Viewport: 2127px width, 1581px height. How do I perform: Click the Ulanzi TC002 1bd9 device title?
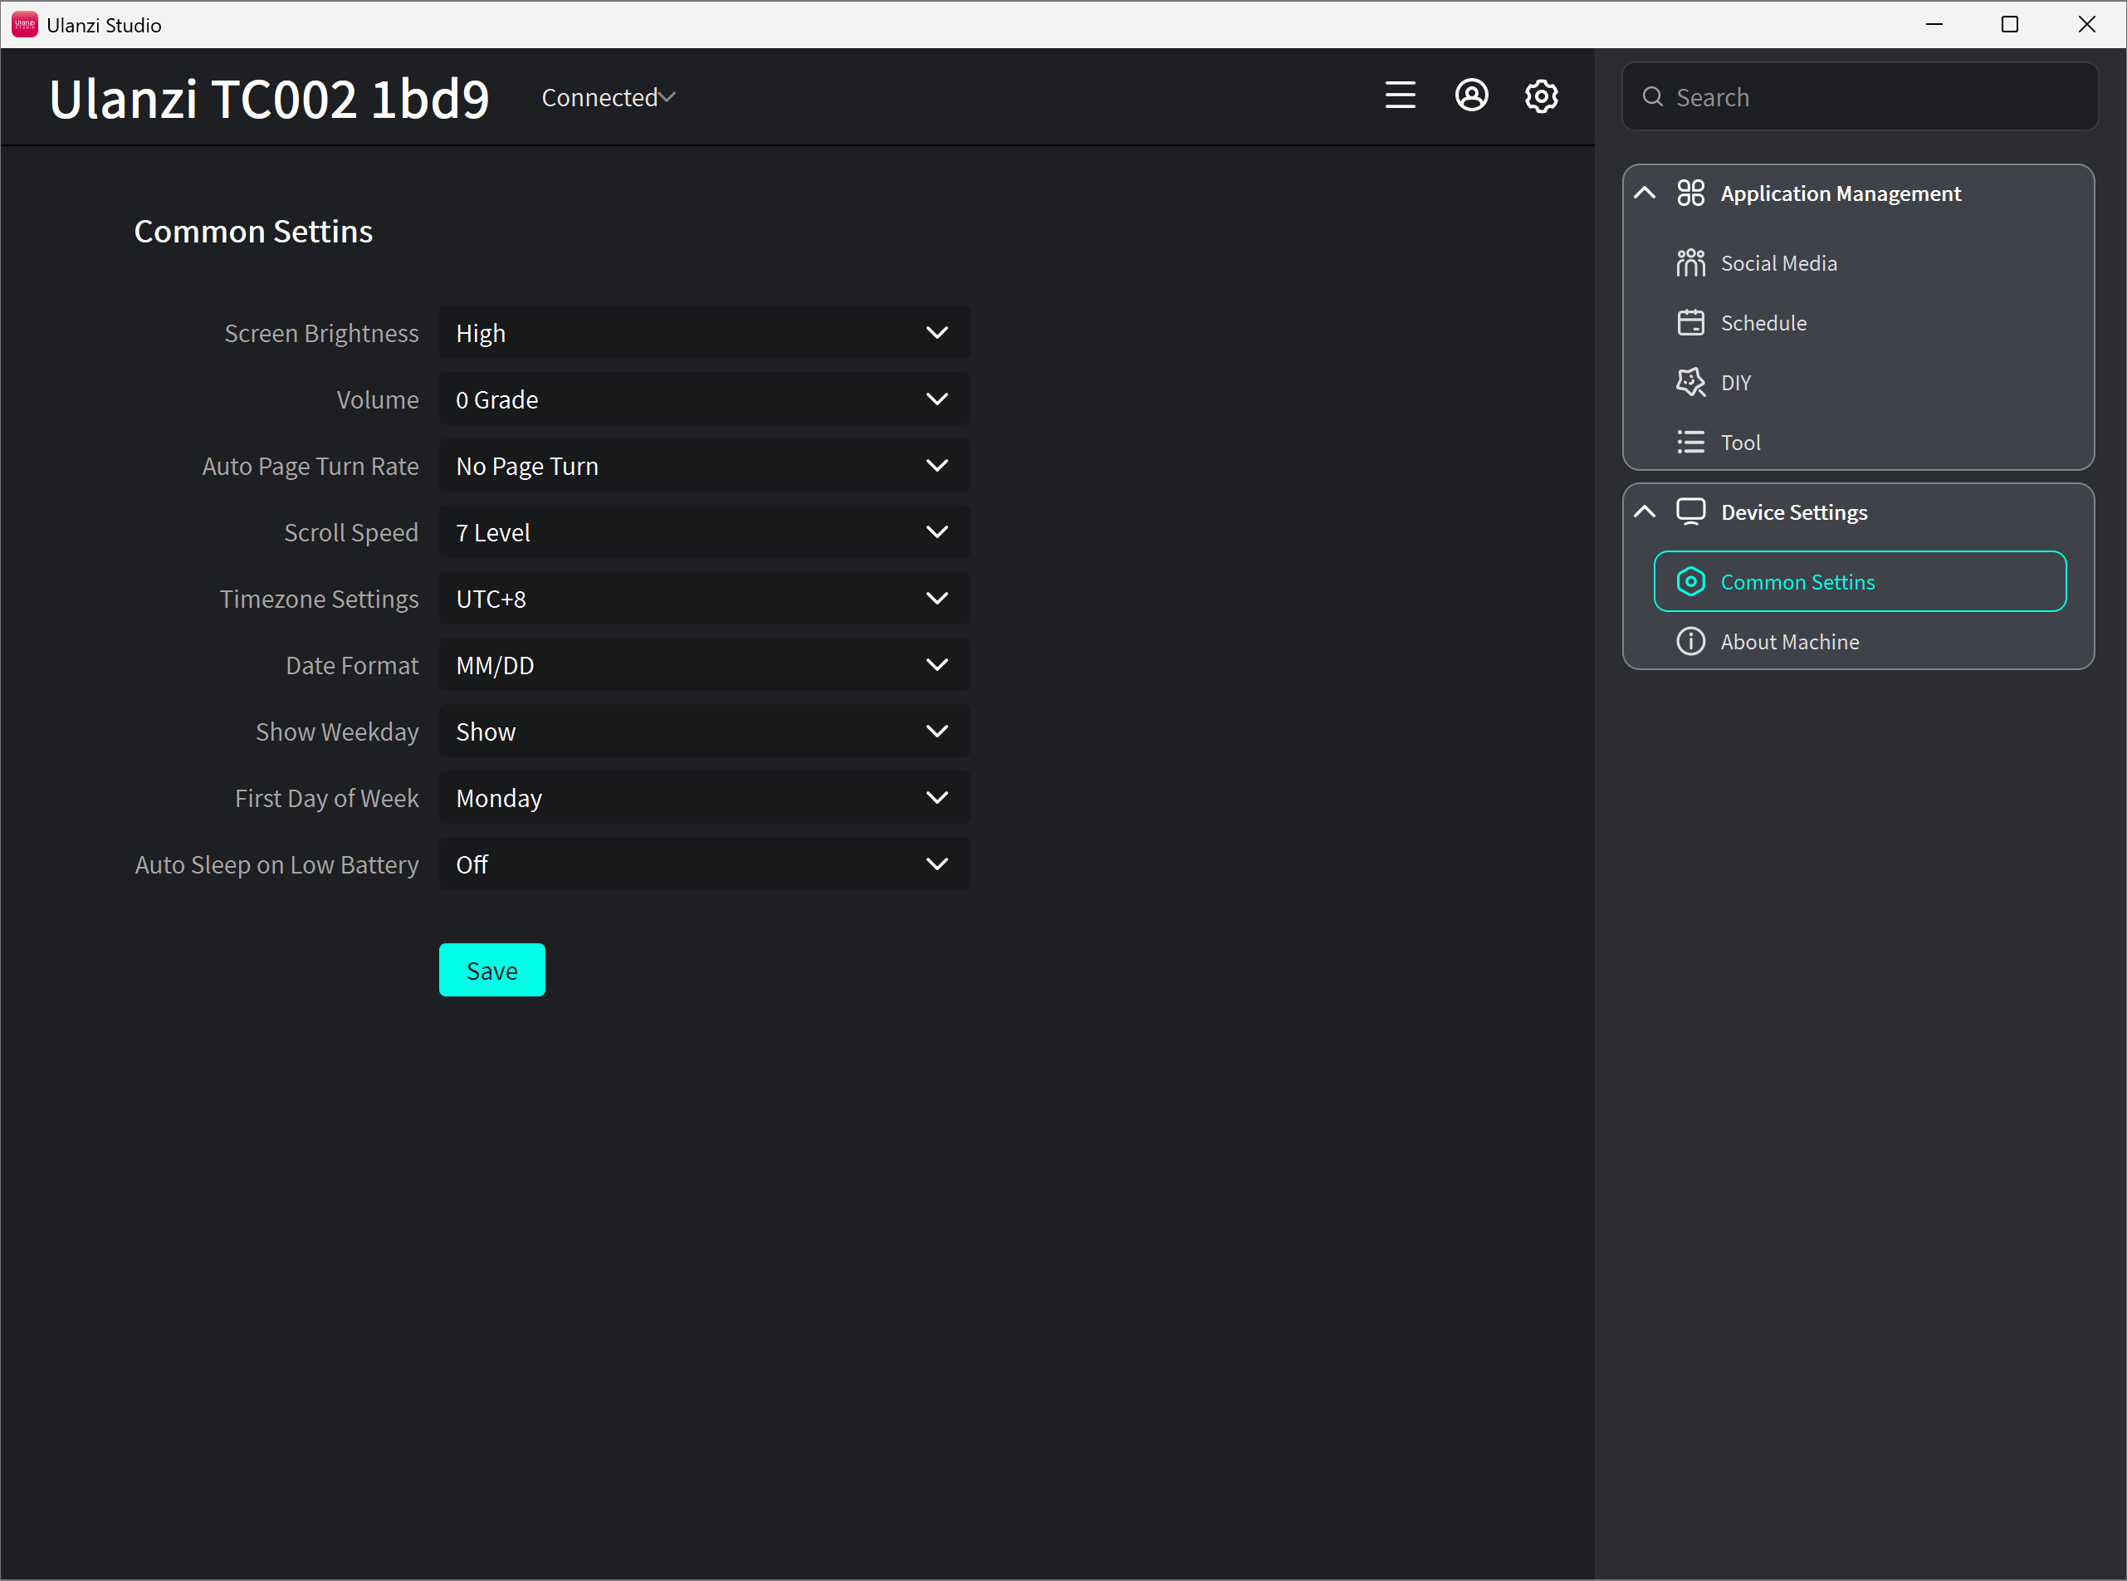[x=269, y=99]
